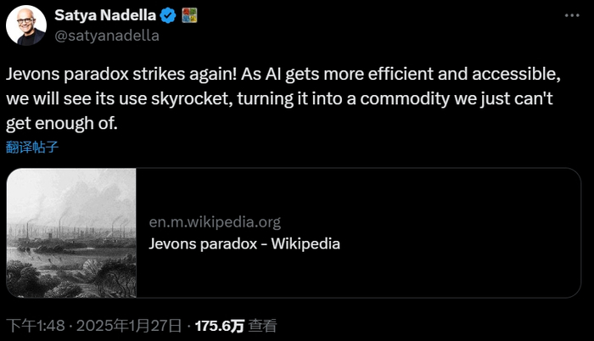Open the @satyanadella handle link

(107, 36)
